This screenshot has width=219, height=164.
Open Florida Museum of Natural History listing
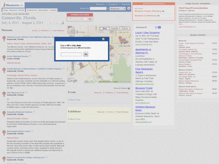(34, 69)
